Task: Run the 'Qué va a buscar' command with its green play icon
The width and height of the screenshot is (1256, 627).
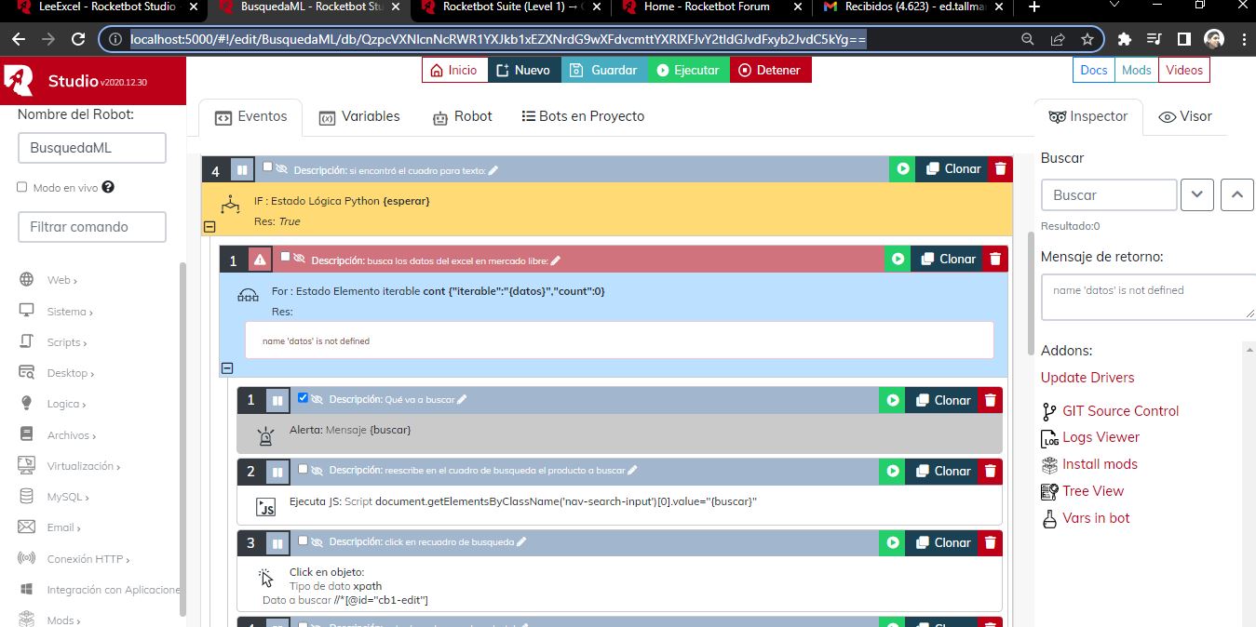Action: pos(892,400)
